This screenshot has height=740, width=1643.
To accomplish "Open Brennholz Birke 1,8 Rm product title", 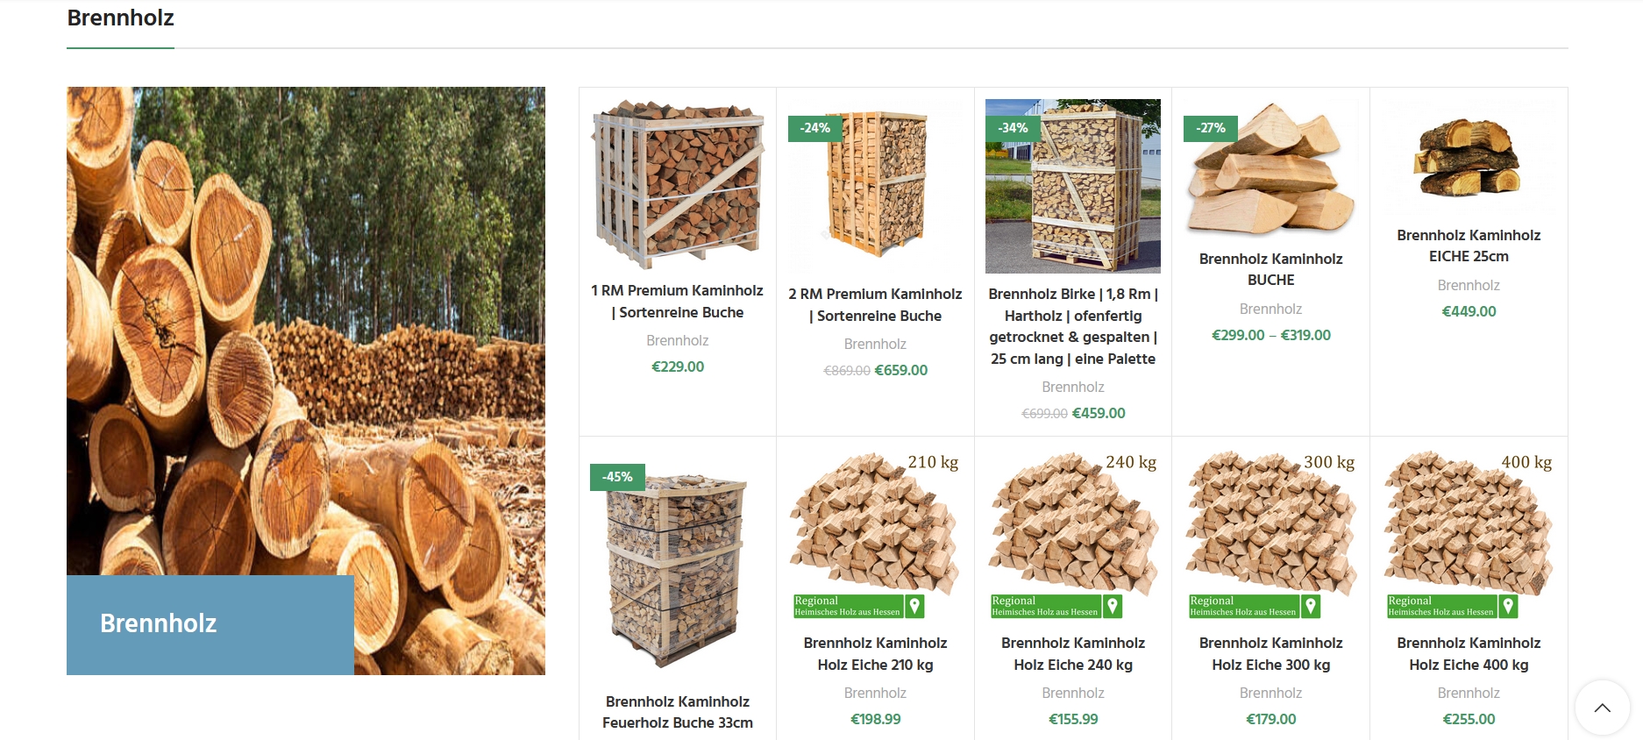I will [1073, 326].
